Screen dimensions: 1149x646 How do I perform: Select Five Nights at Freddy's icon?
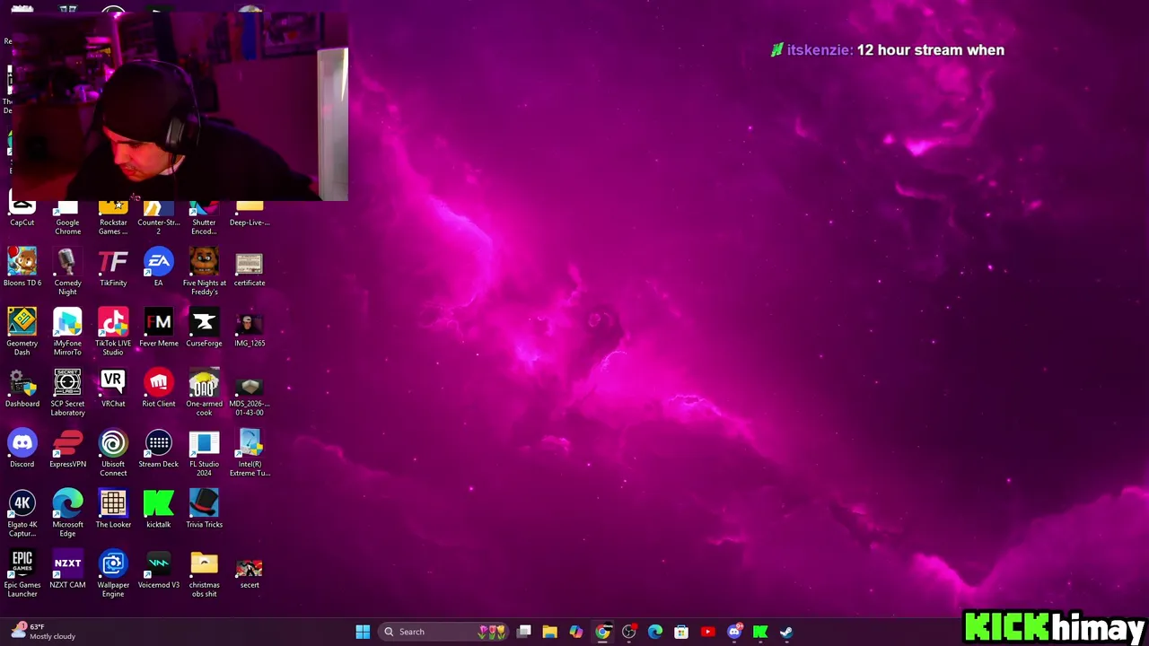[204, 273]
